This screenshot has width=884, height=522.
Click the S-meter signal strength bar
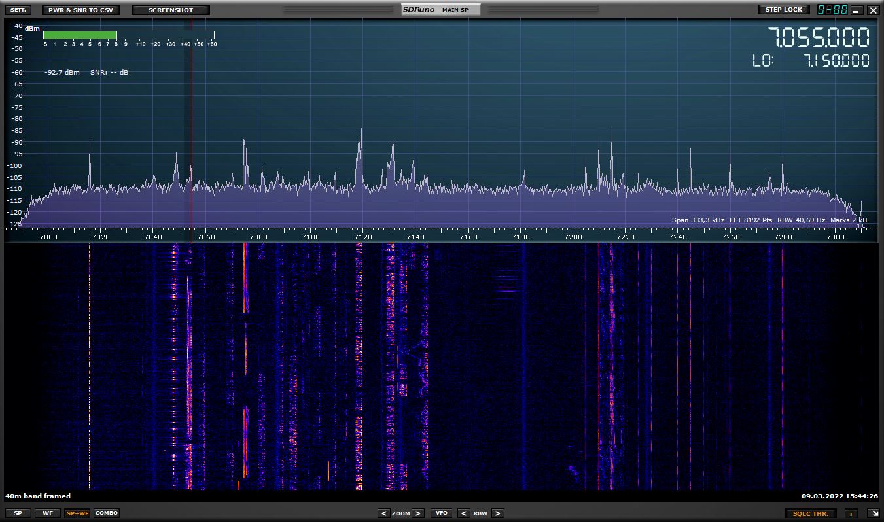point(129,35)
